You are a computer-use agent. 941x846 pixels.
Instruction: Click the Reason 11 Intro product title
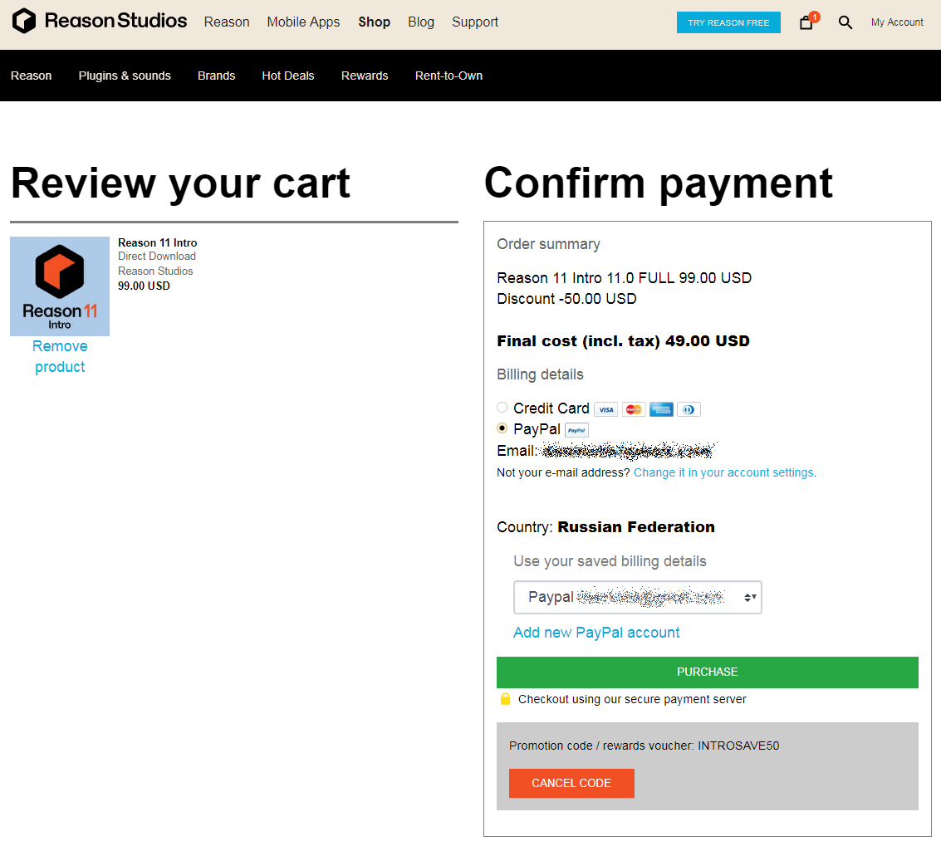pyautogui.click(x=158, y=242)
